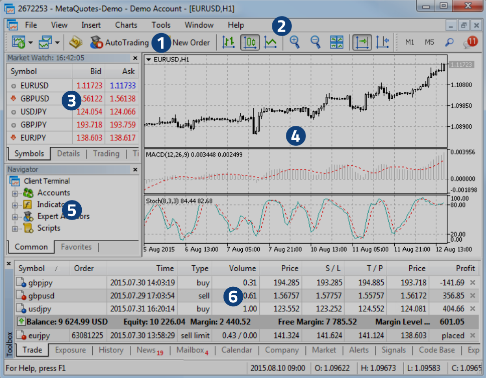Sort trades by the Symbol column header

tap(42, 268)
